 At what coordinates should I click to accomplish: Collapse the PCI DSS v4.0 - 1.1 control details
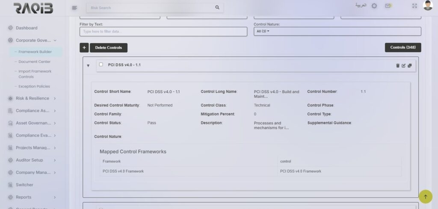click(x=88, y=65)
